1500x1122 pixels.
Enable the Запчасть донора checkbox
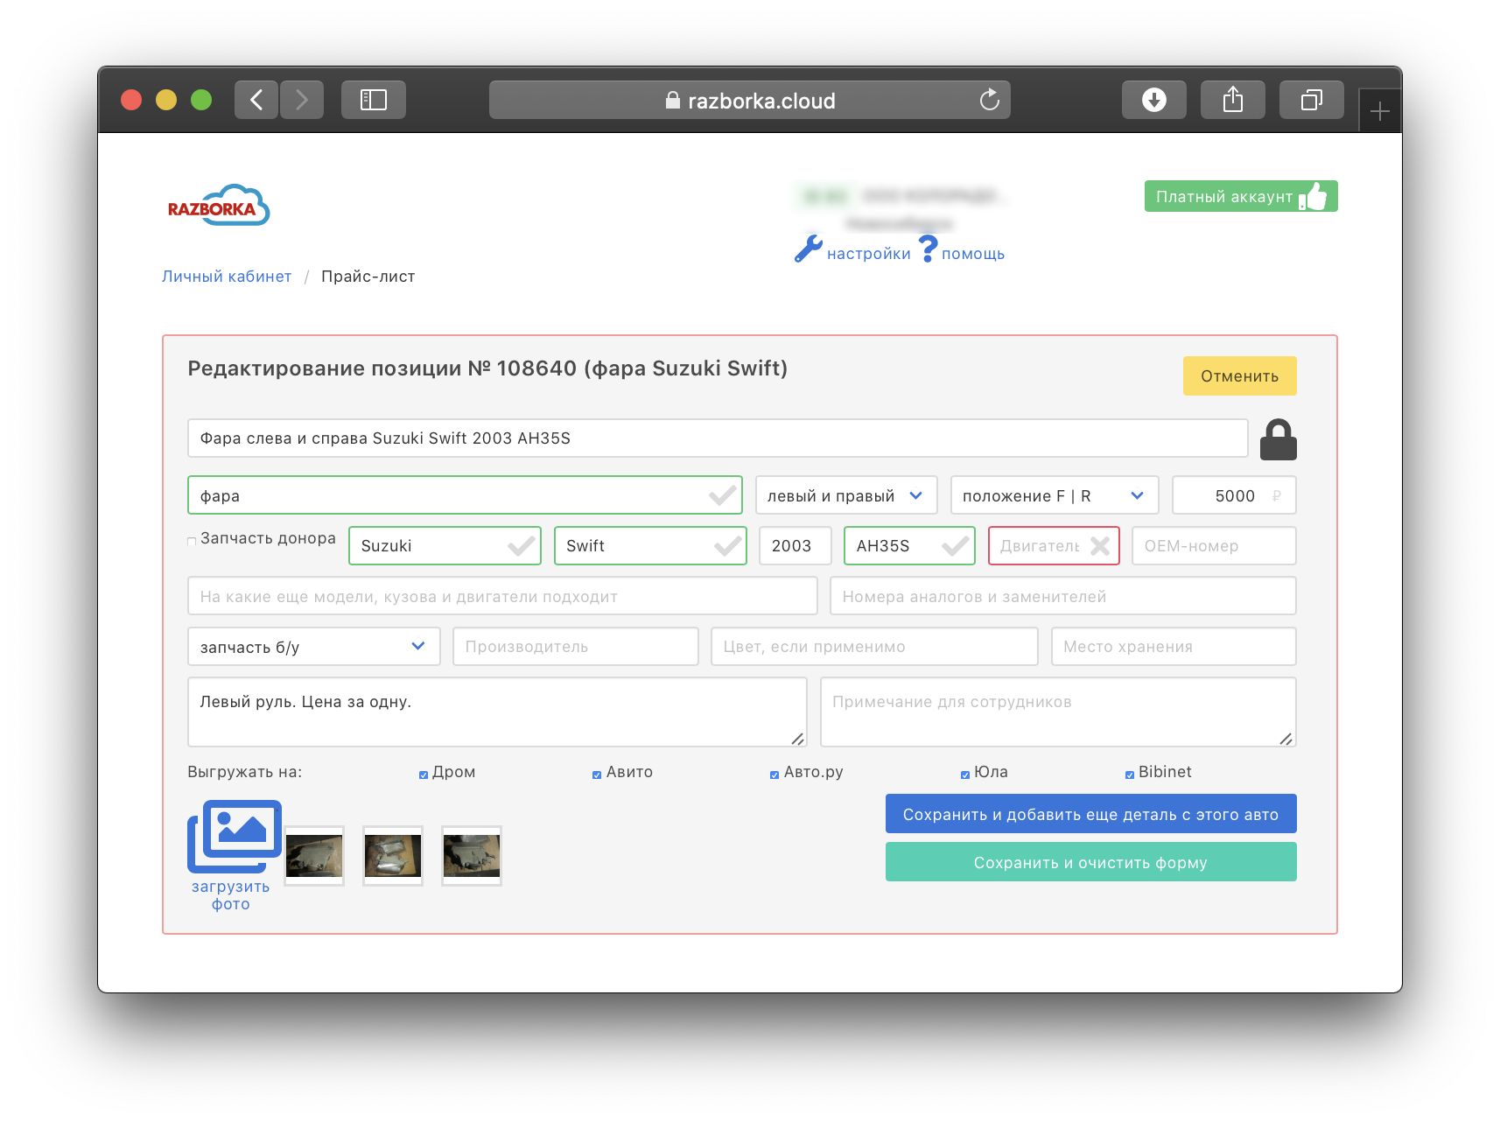click(192, 542)
